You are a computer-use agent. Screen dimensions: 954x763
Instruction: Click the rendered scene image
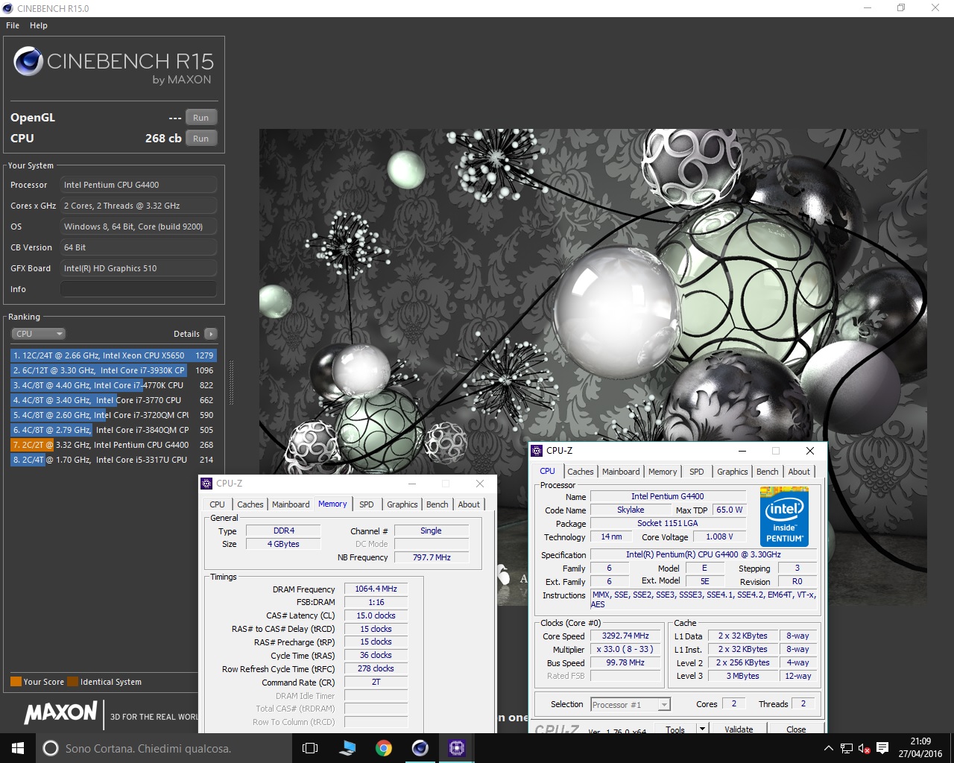(593, 367)
